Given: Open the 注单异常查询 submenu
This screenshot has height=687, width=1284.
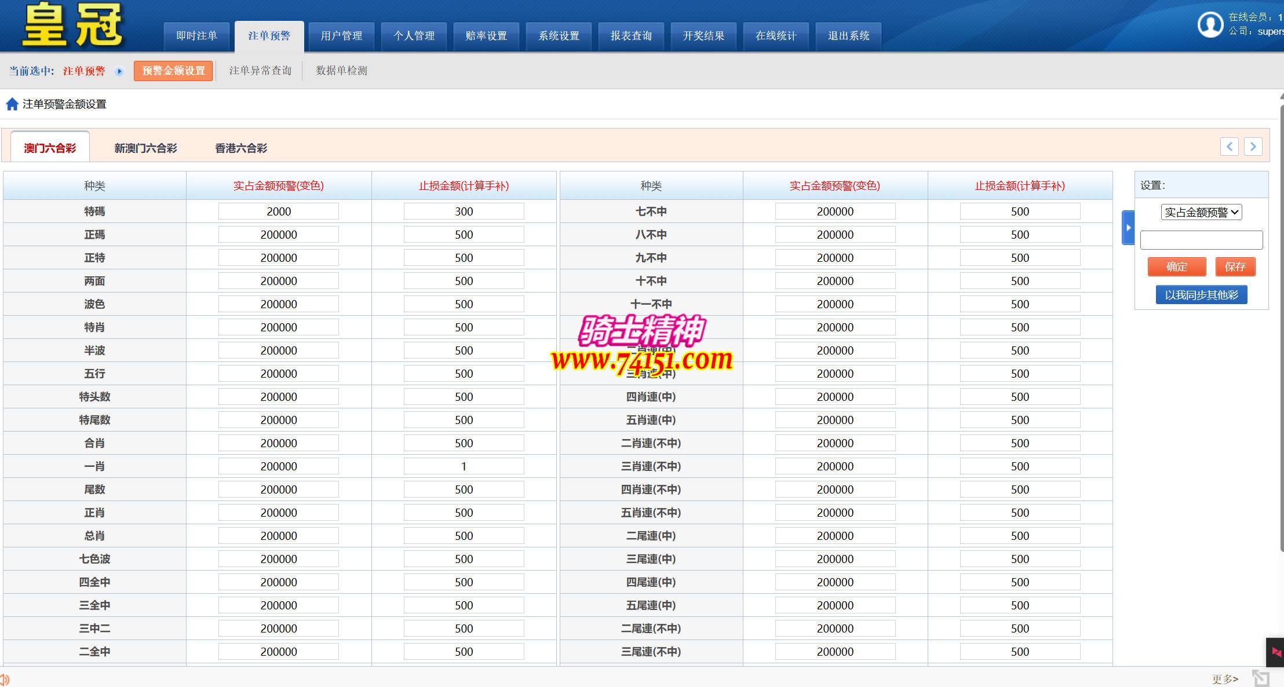Looking at the screenshot, I should [260, 71].
